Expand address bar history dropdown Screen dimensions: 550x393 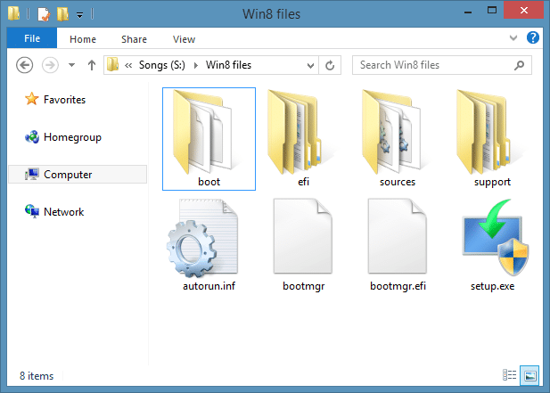(x=310, y=66)
